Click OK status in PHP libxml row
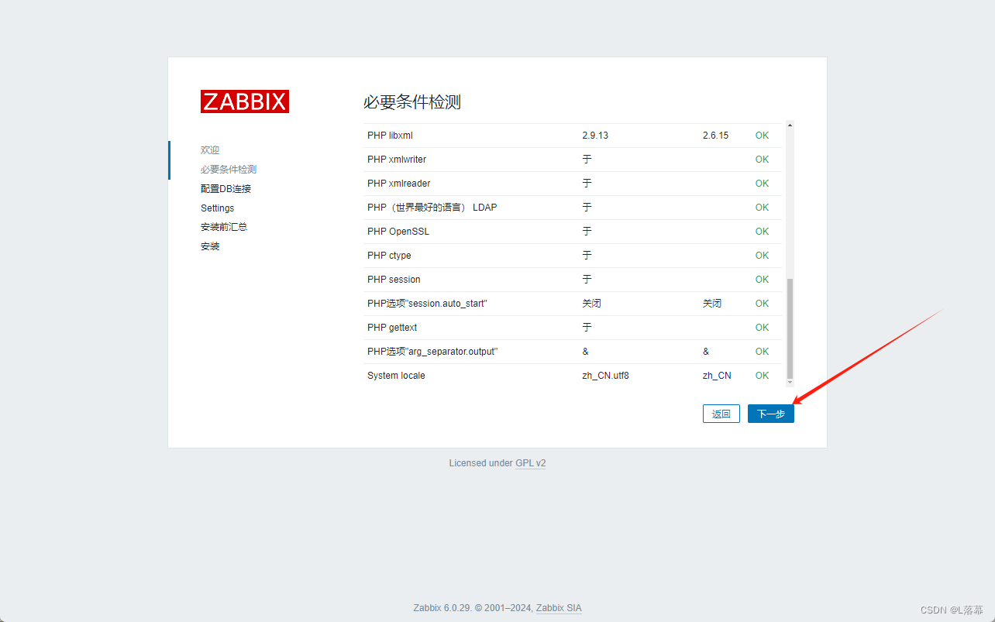This screenshot has height=622, width=995. [763, 136]
